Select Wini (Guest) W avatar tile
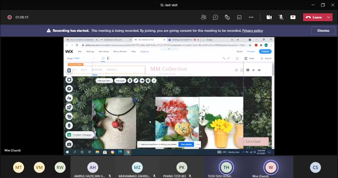Screen dimensions: 338x178 tap(271, 167)
